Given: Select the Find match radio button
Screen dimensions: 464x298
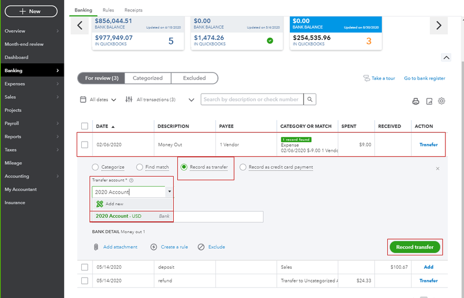Looking at the screenshot, I should pos(139,167).
